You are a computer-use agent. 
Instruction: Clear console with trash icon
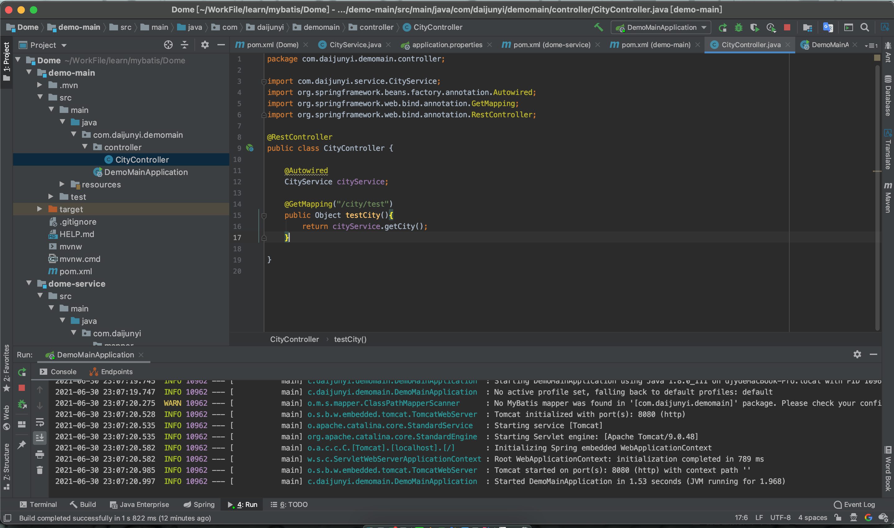click(40, 470)
